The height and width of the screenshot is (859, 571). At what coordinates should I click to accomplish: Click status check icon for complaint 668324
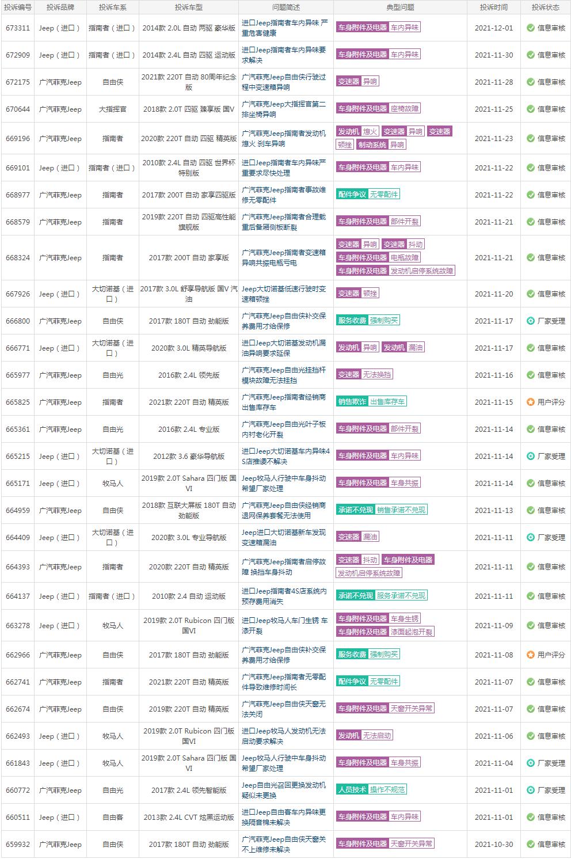click(x=531, y=257)
